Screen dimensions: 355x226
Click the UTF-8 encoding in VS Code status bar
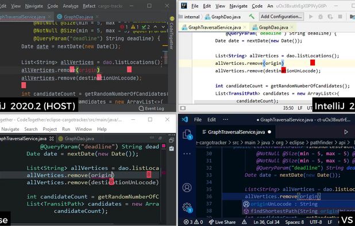[316, 222]
